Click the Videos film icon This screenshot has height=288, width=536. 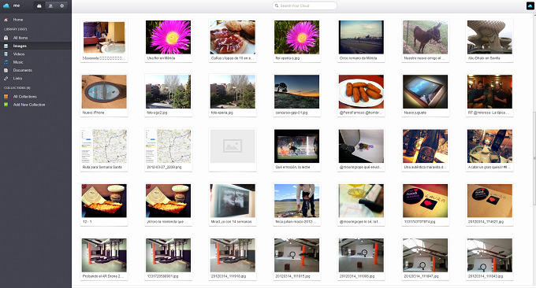point(6,54)
